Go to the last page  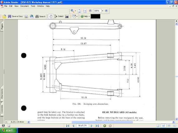97,126
